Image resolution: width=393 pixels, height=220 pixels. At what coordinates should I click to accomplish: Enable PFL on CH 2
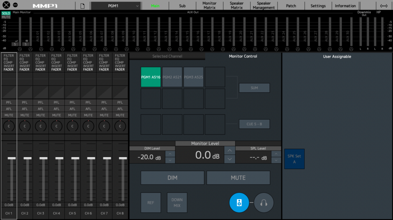(25, 102)
